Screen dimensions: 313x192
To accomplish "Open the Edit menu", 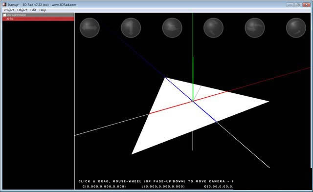I will [x=33, y=10].
